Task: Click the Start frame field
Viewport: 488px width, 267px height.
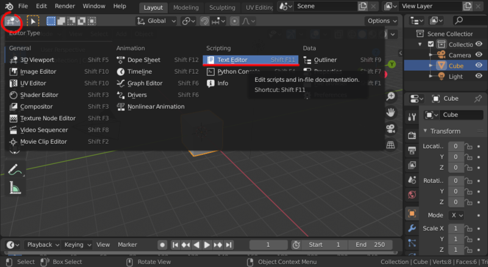Action: click(x=325, y=245)
